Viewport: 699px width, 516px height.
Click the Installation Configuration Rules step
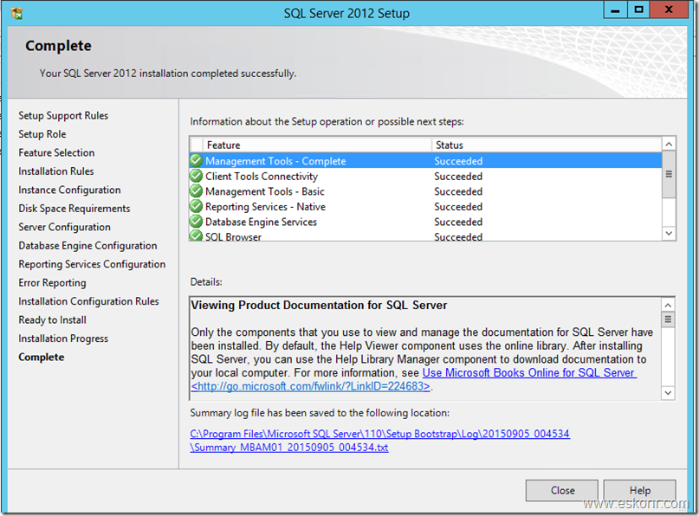coord(88,301)
